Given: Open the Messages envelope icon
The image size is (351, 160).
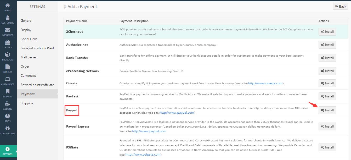Looking at the screenshot, I should (8, 30).
